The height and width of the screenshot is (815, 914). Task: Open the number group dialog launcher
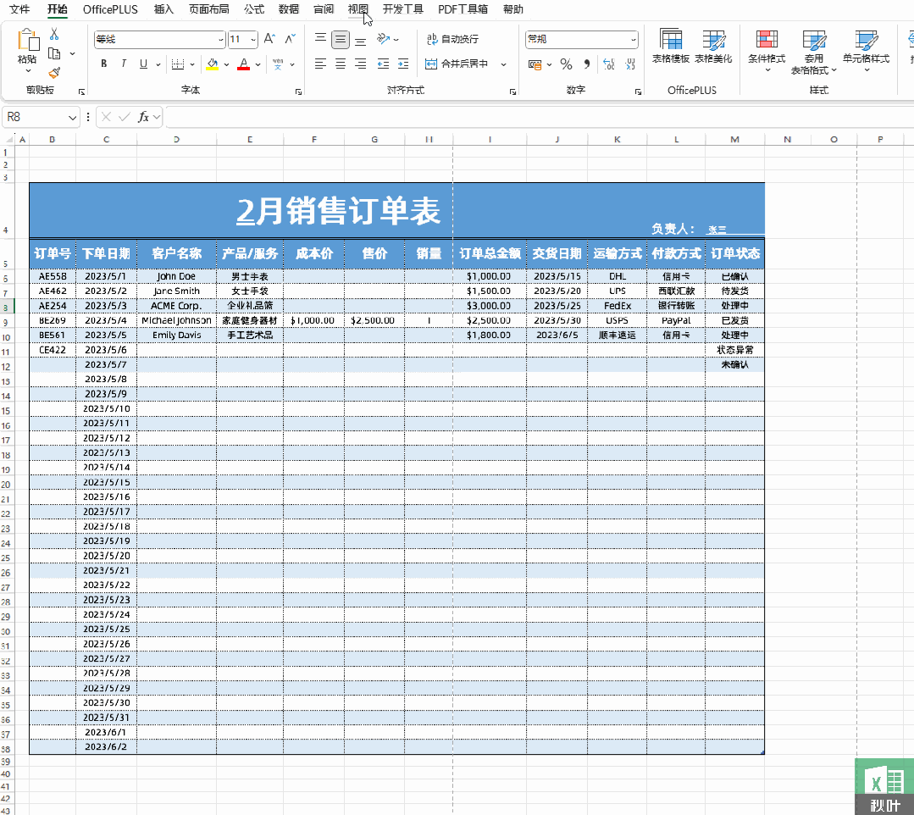click(x=639, y=91)
